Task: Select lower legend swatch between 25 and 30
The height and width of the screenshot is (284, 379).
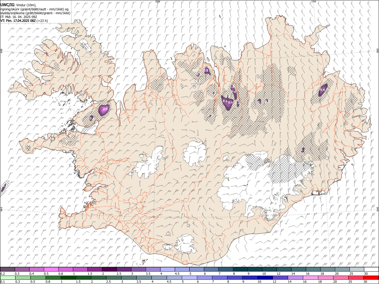Action: click(356, 277)
